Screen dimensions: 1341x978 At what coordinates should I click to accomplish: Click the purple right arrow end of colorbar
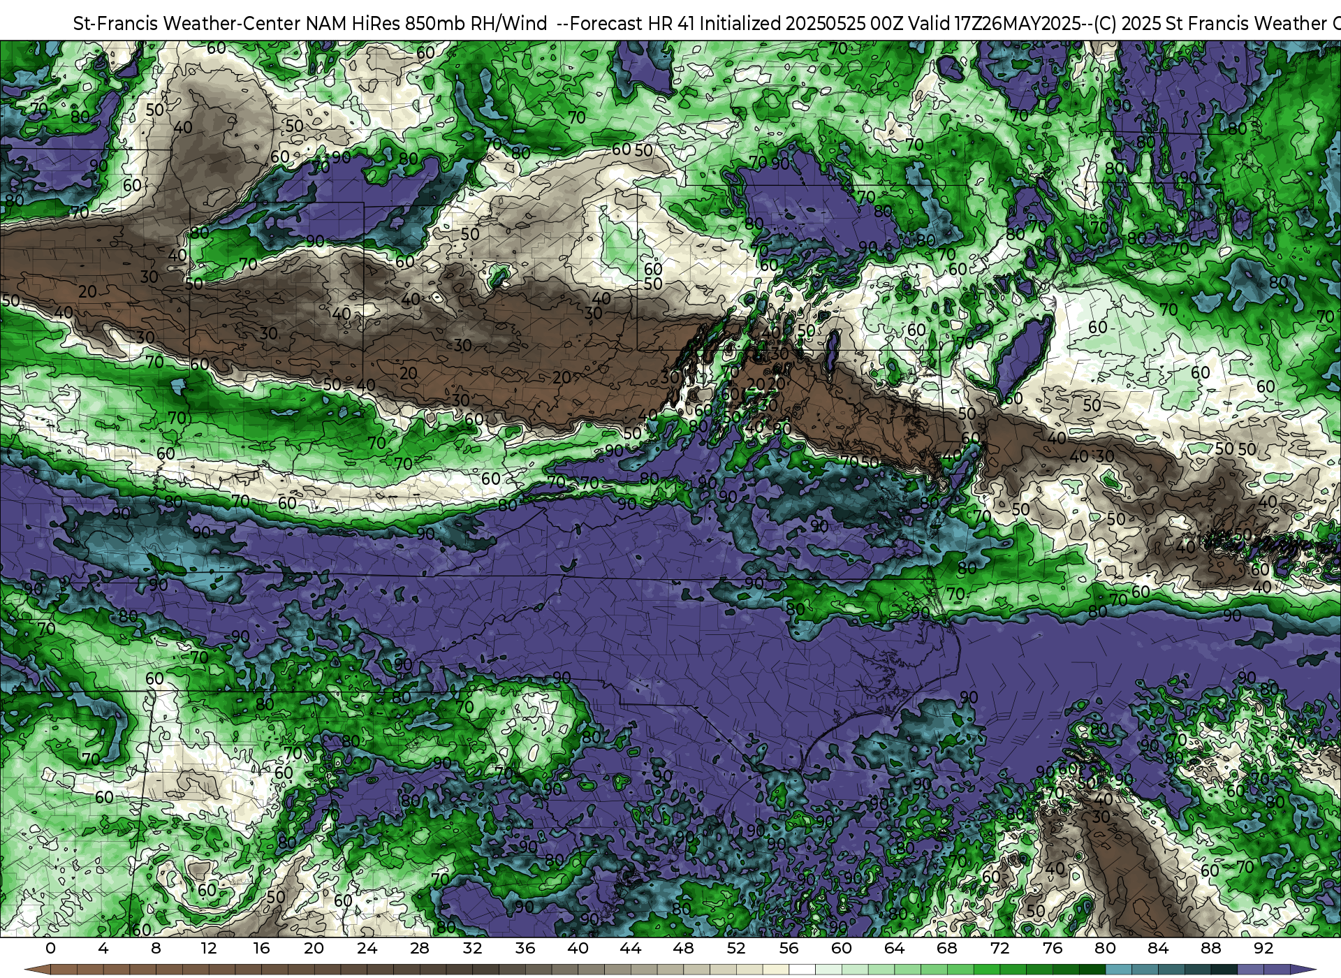(1302, 970)
